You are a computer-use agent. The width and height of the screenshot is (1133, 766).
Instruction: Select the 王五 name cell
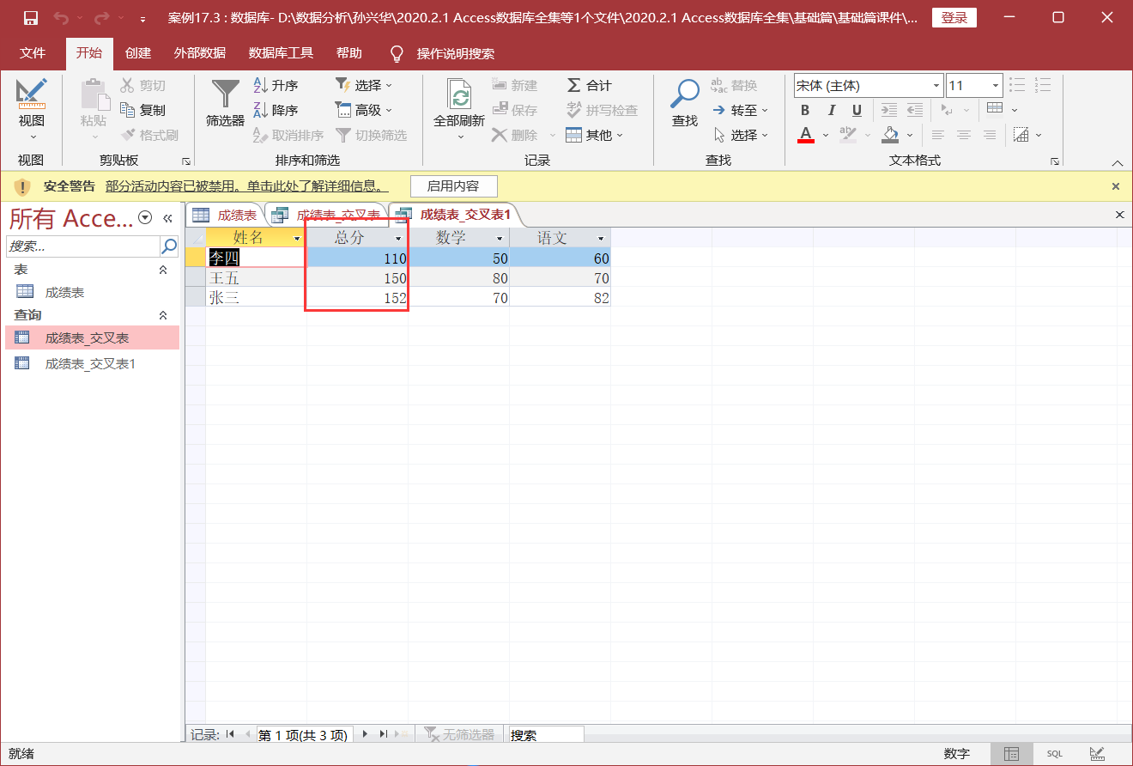pyautogui.click(x=256, y=278)
